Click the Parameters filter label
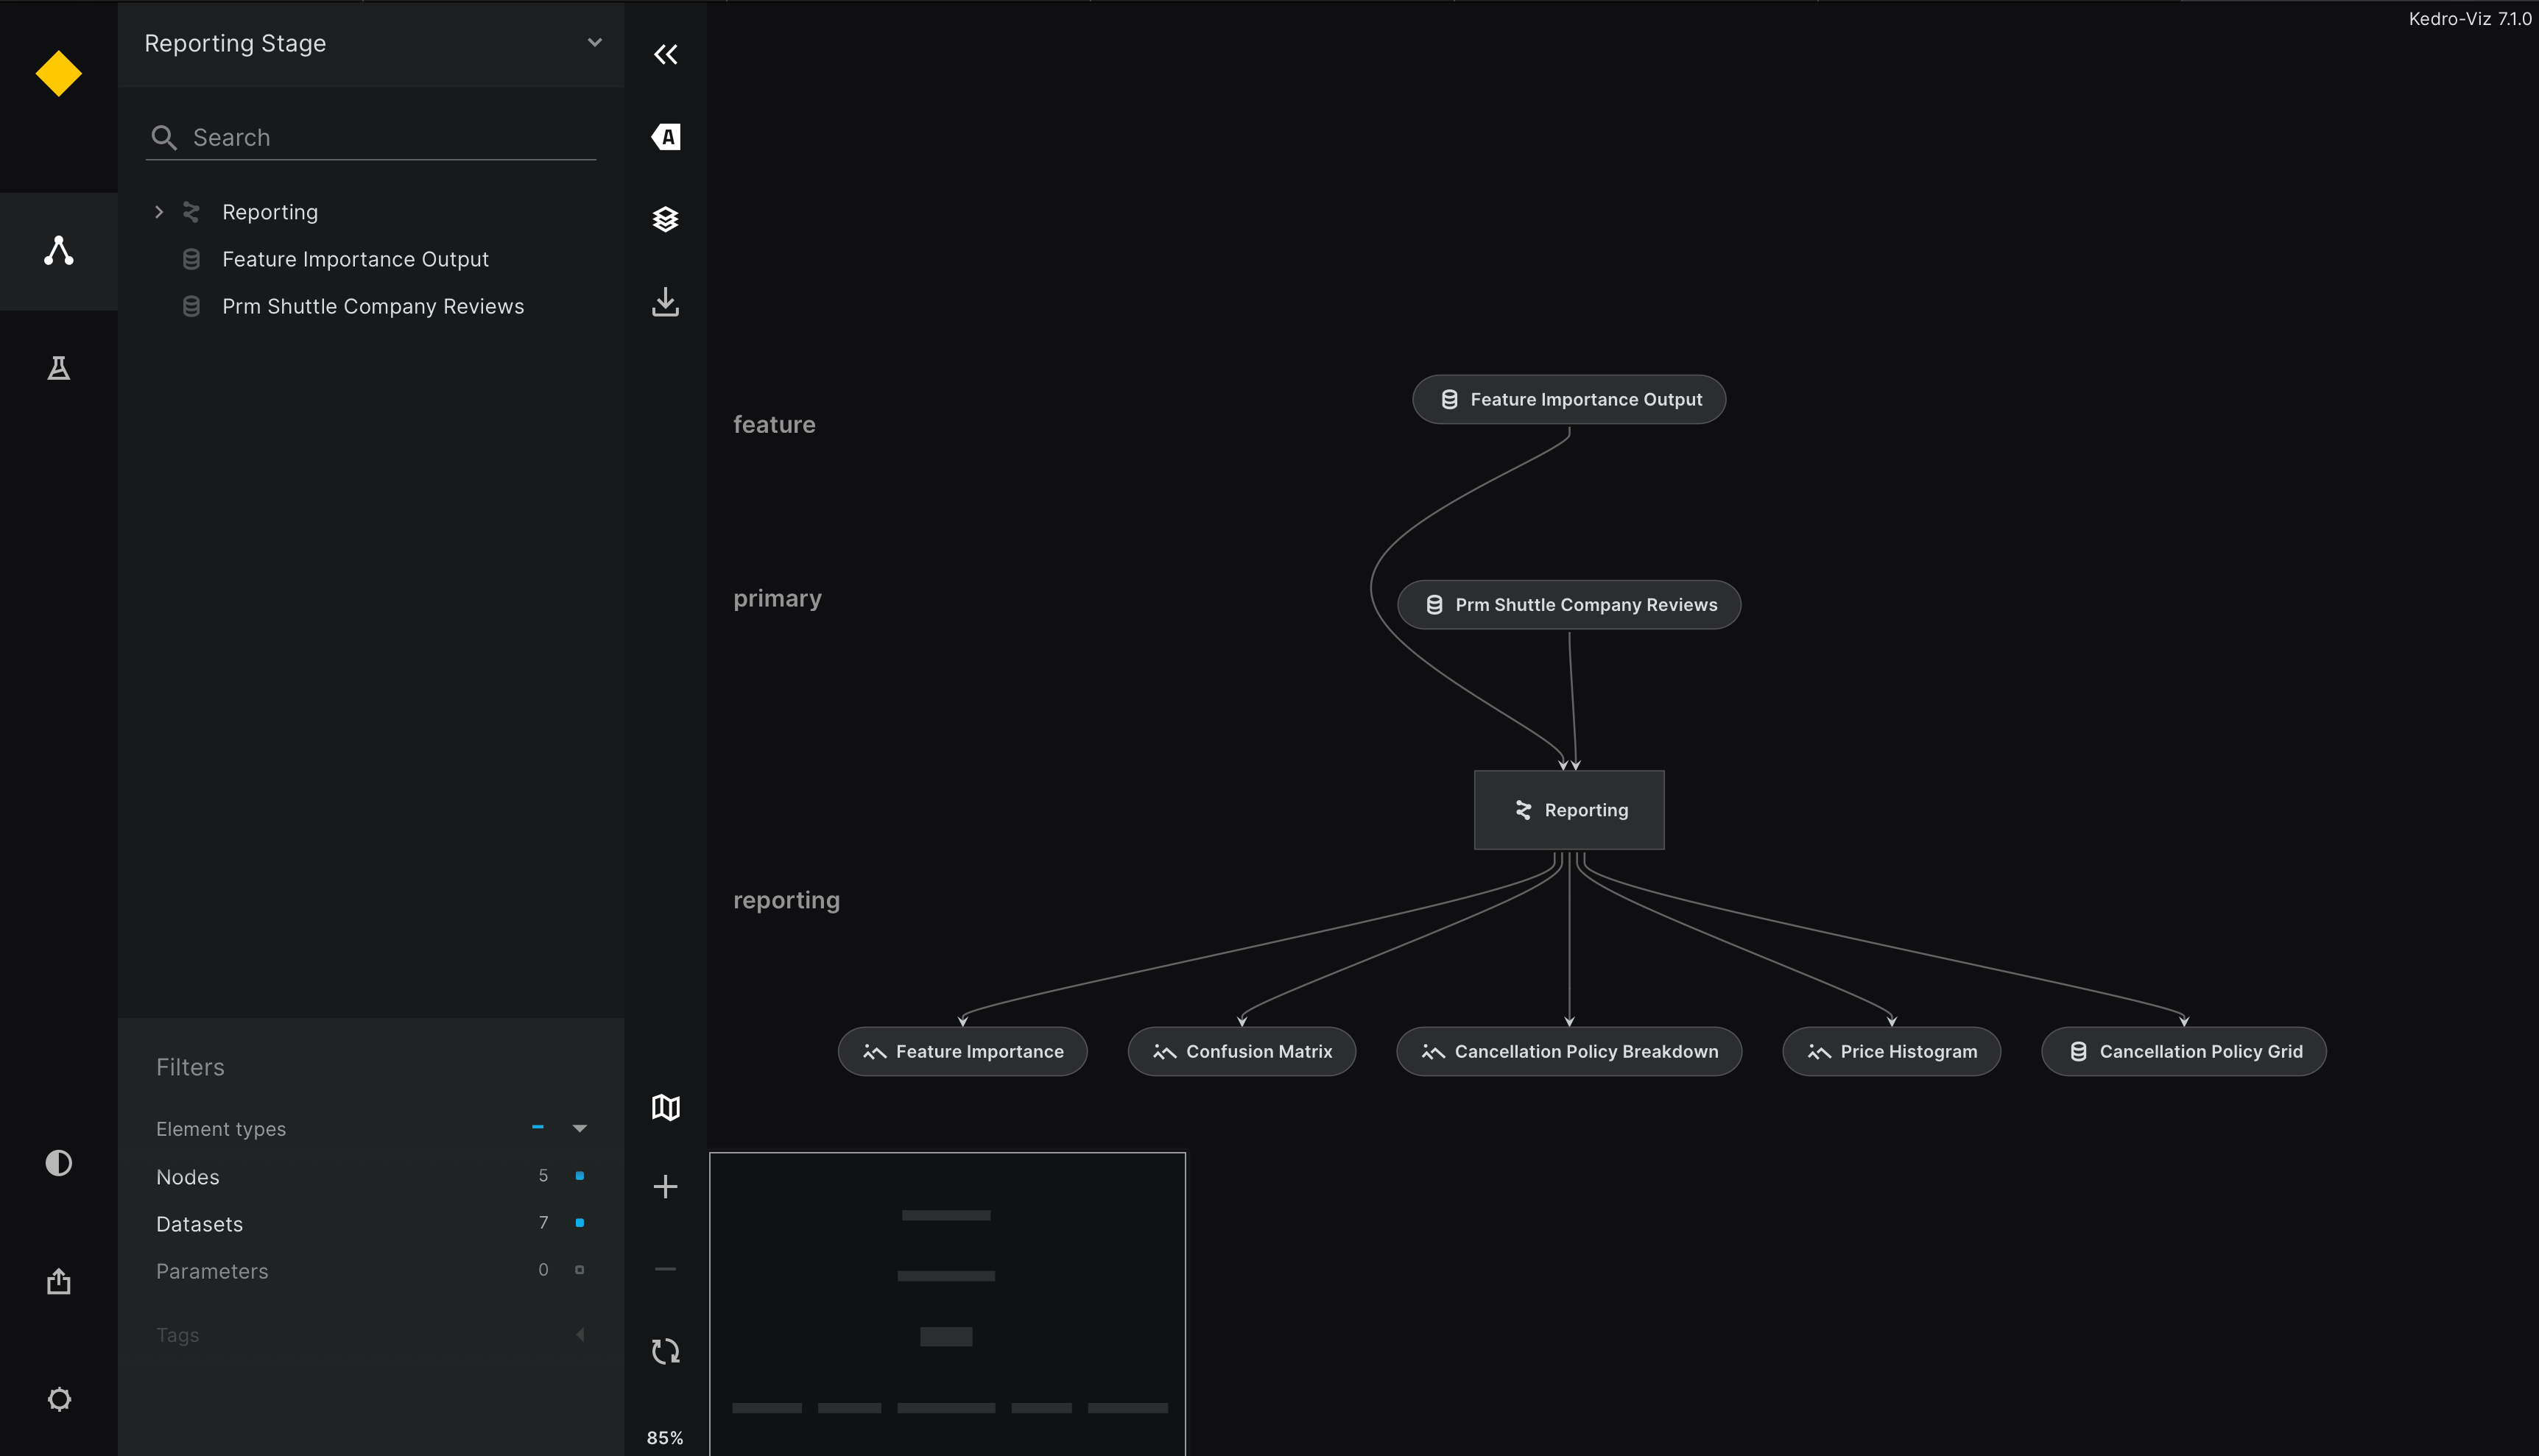The height and width of the screenshot is (1456, 2539). pyautogui.click(x=212, y=1271)
